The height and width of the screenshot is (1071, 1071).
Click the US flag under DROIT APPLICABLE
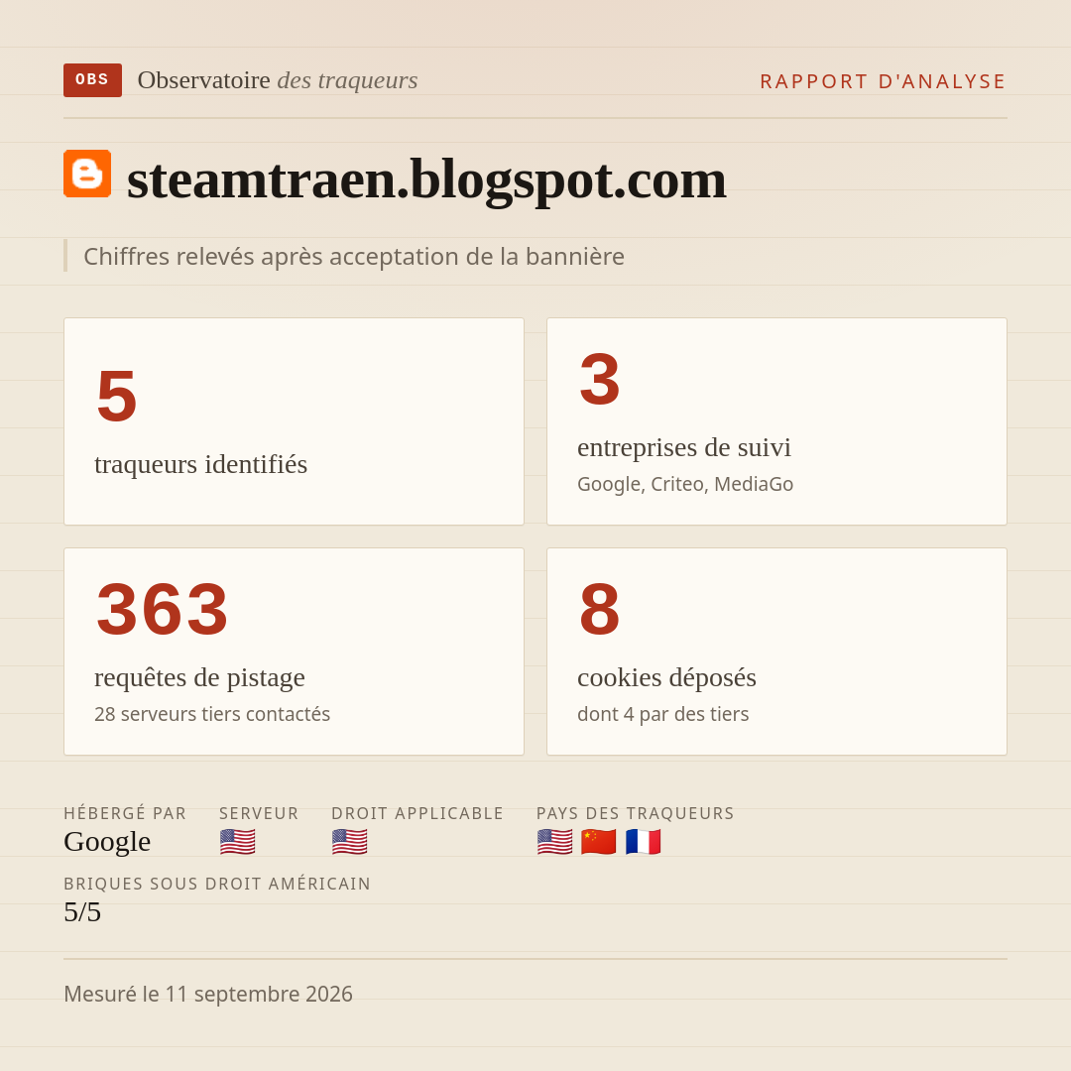pyautogui.click(x=350, y=842)
